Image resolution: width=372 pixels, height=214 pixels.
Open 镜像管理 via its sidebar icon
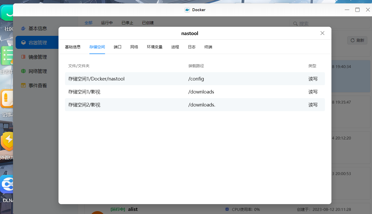click(23, 57)
